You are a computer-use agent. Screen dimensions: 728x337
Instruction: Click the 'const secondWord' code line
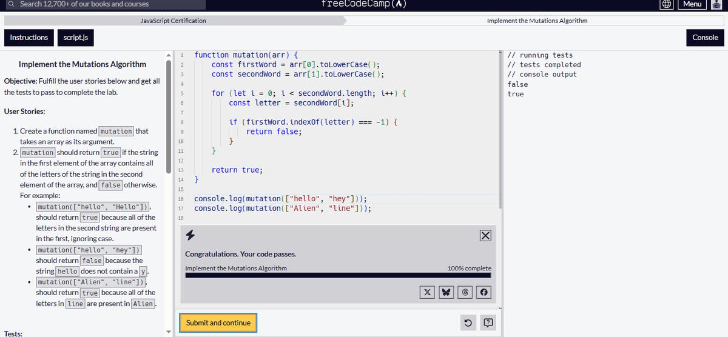pos(298,75)
